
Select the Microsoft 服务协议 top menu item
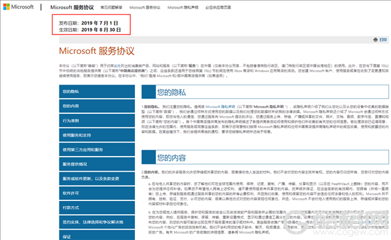point(145,7)
